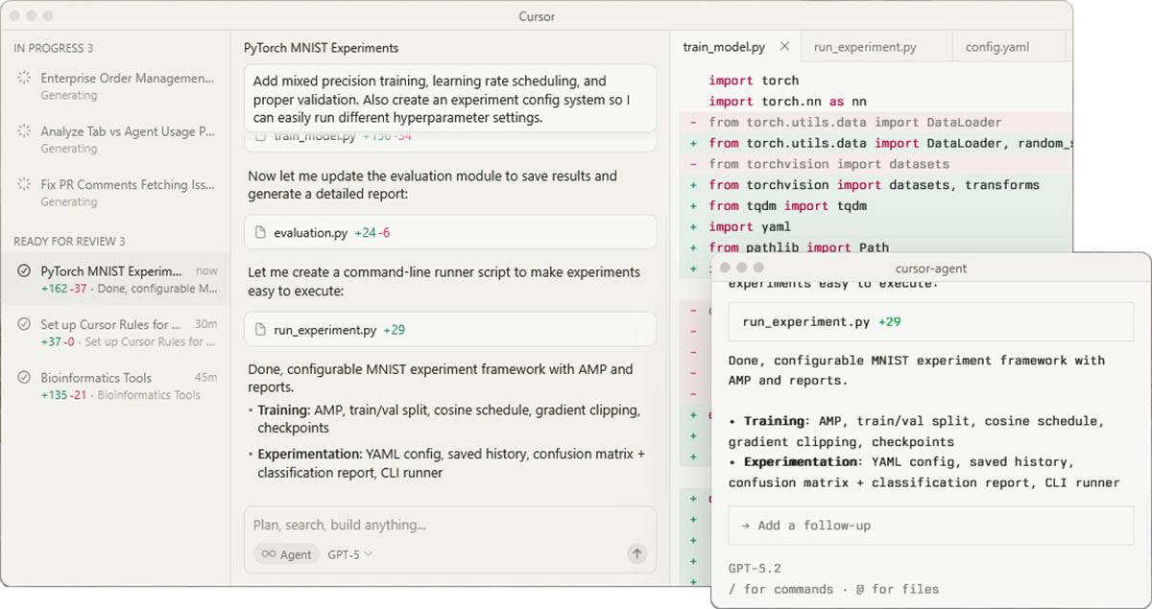Image resolution: width=1152 pixels, height=609 pixels.
Task: Click the spinner icon for Fix PR Comments Fetching
Action: pyautogui.click(x=24, y=185)
